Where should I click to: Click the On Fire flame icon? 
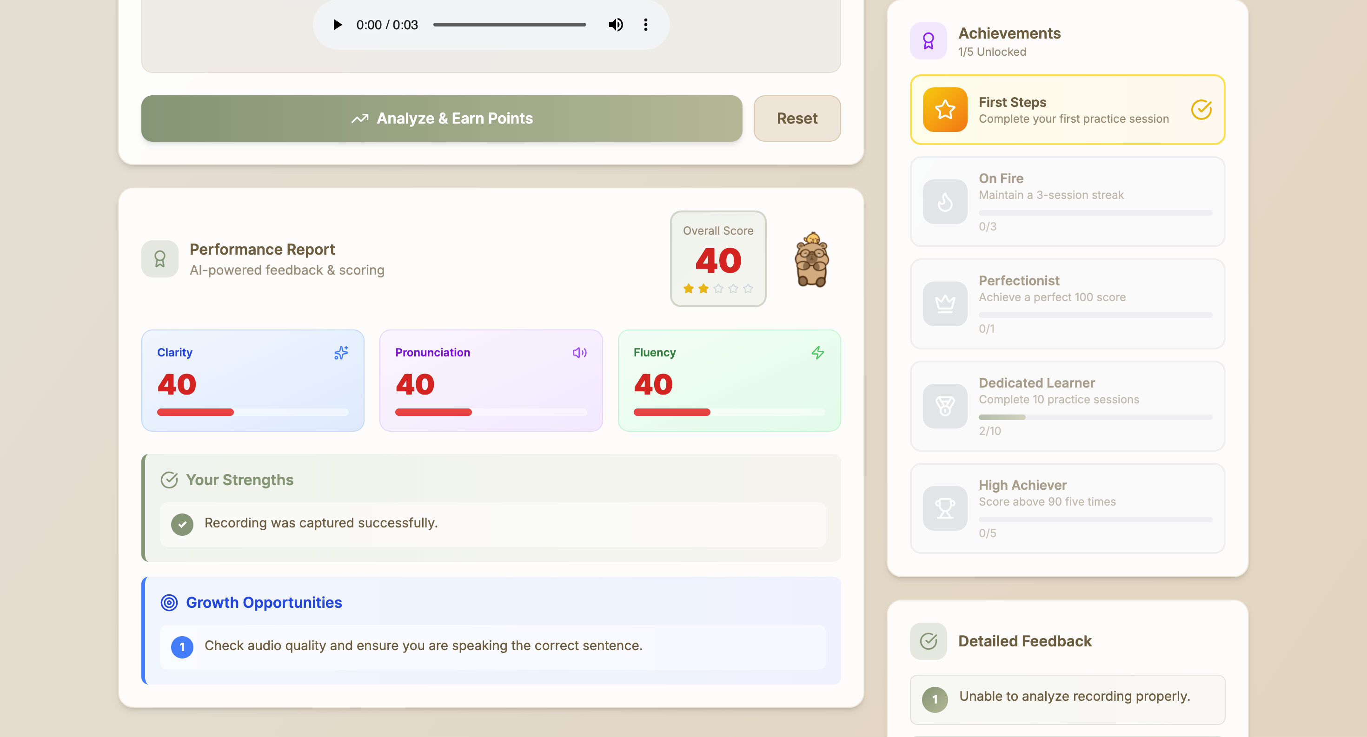coord(945,202)
